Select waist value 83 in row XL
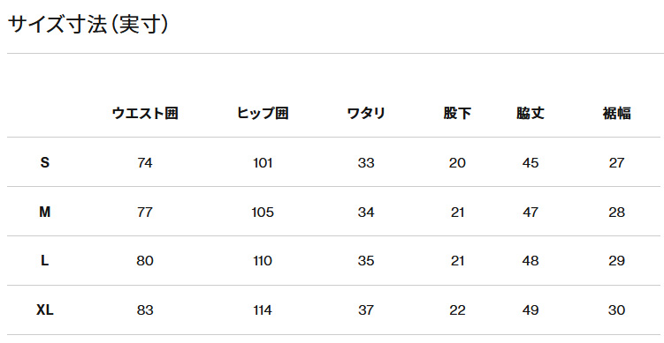 coord(145,310)
